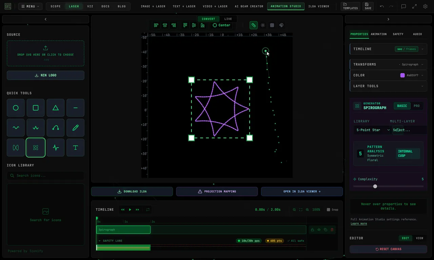Open the comment feedback icon
This screenshot has height=260, width=434.
point(403,6)
